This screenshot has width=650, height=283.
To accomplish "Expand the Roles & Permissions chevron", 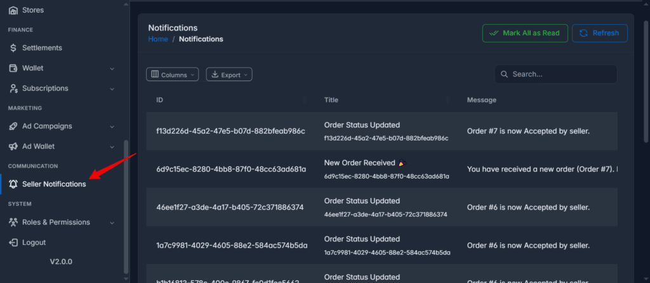I will tap(112, 223).
